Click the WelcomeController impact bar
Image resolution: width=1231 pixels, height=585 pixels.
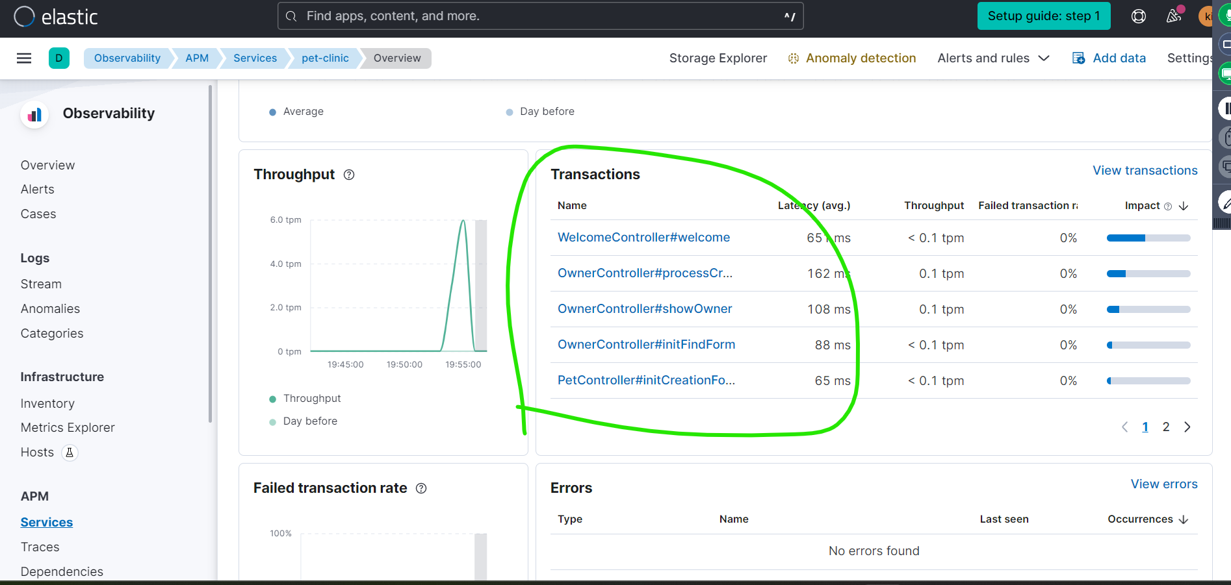click(x=1148, y=238)
